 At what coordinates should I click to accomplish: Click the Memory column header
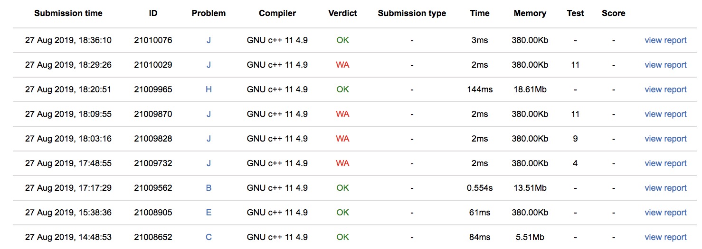click(530, 13)
